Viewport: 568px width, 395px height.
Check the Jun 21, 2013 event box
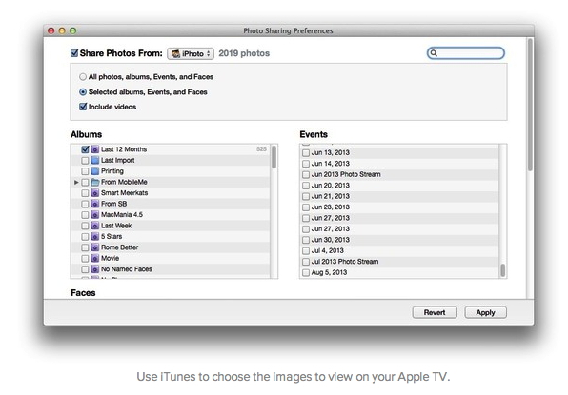coord(306,196)
